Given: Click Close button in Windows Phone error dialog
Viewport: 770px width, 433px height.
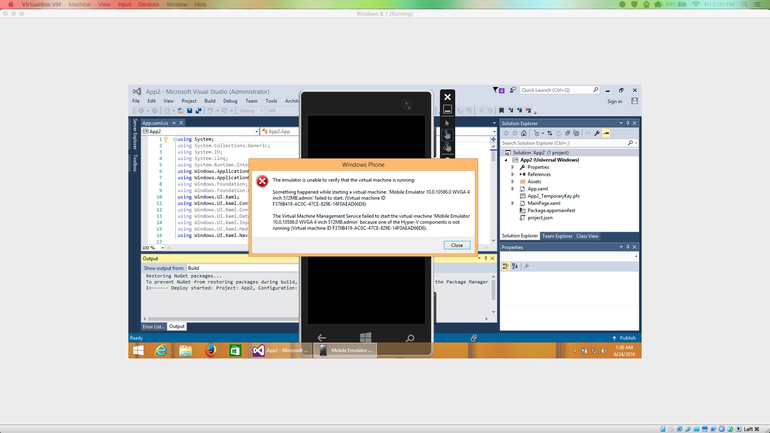Looking at the screenshot, I should click(x=457, y=245).
